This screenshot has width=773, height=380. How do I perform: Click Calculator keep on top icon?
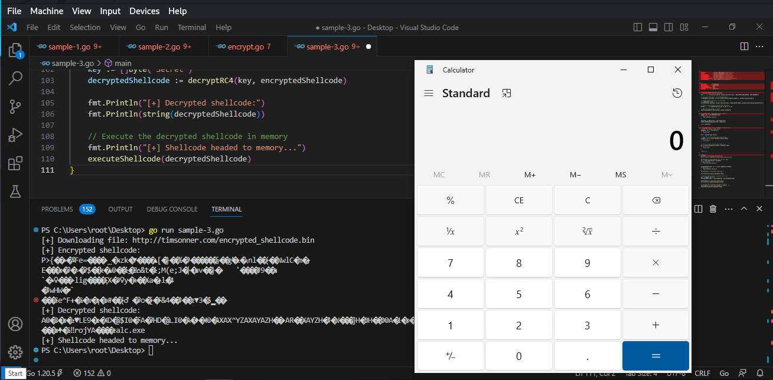[506, 93]
